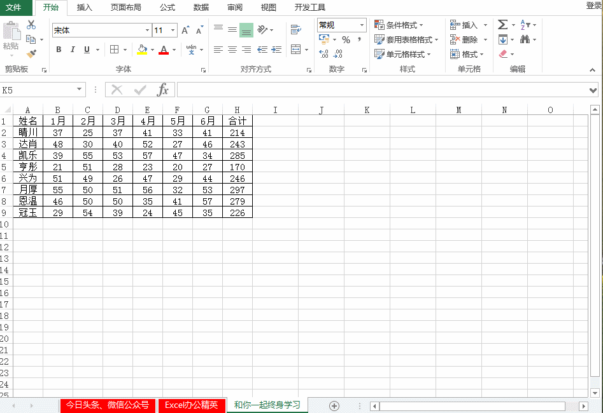The height and width of the screenshot is (413, 603).
Task: Switch to the 数据 tab
Action: click(x=201, y=7)
